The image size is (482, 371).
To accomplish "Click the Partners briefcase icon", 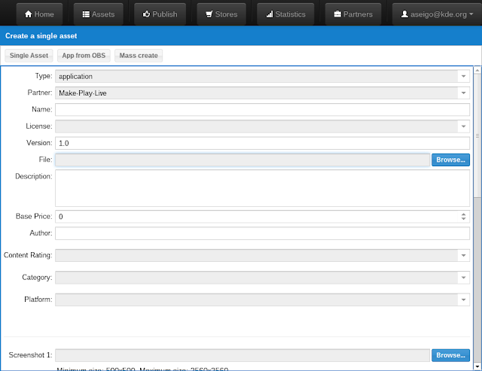I will (x=337, y=14).
